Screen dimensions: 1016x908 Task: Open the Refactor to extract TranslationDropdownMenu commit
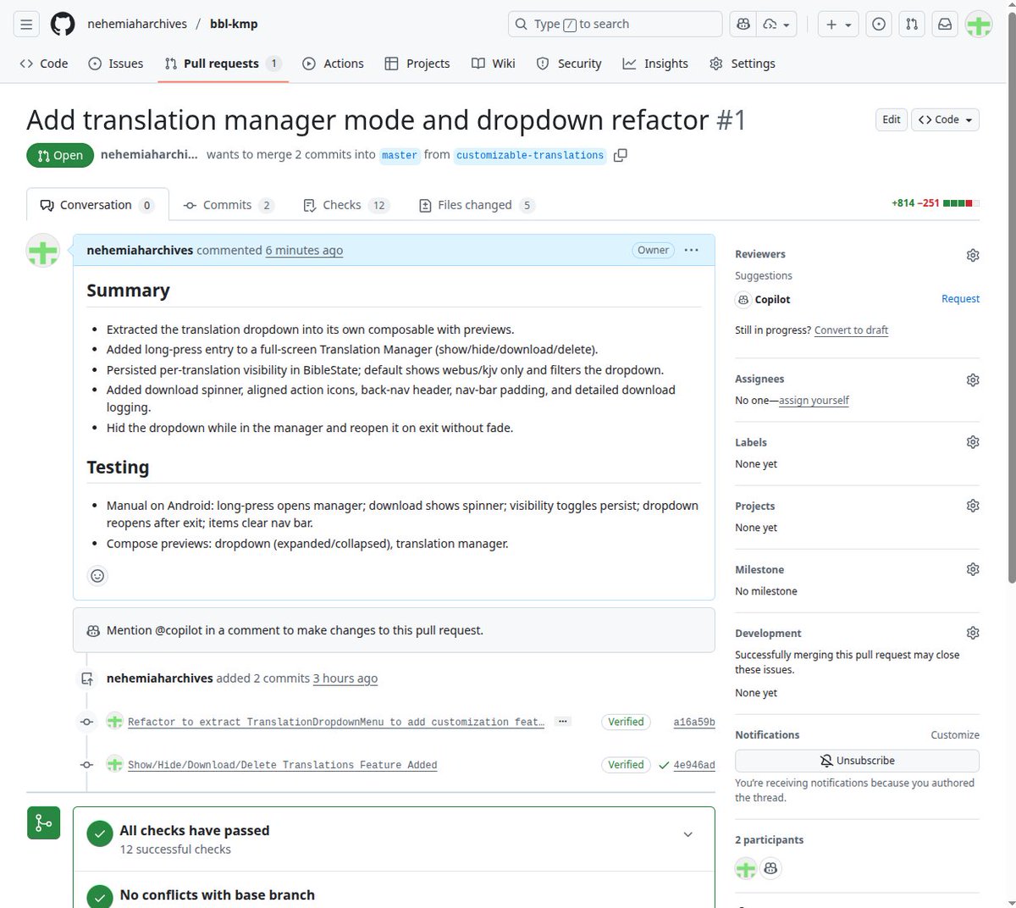336,723
